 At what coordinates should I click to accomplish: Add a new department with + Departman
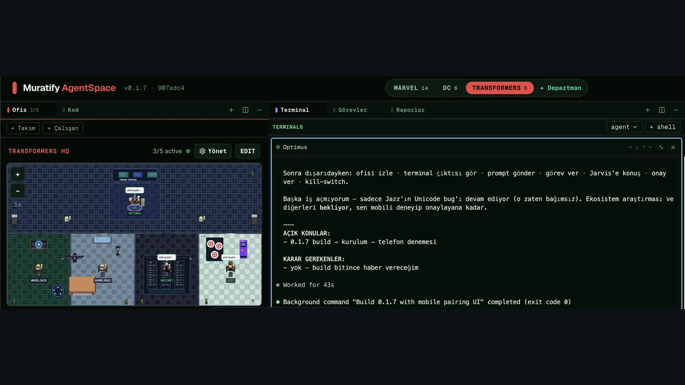click(560, 88)
